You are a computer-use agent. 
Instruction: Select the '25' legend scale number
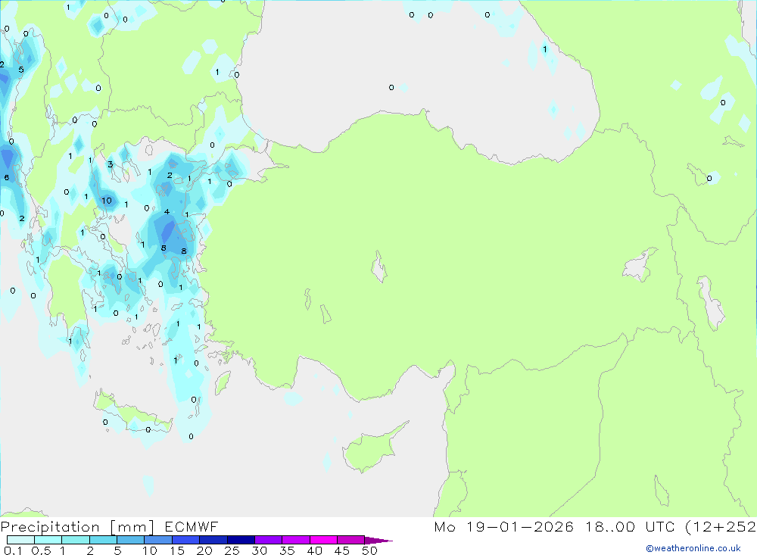click(x=232, y=550)
